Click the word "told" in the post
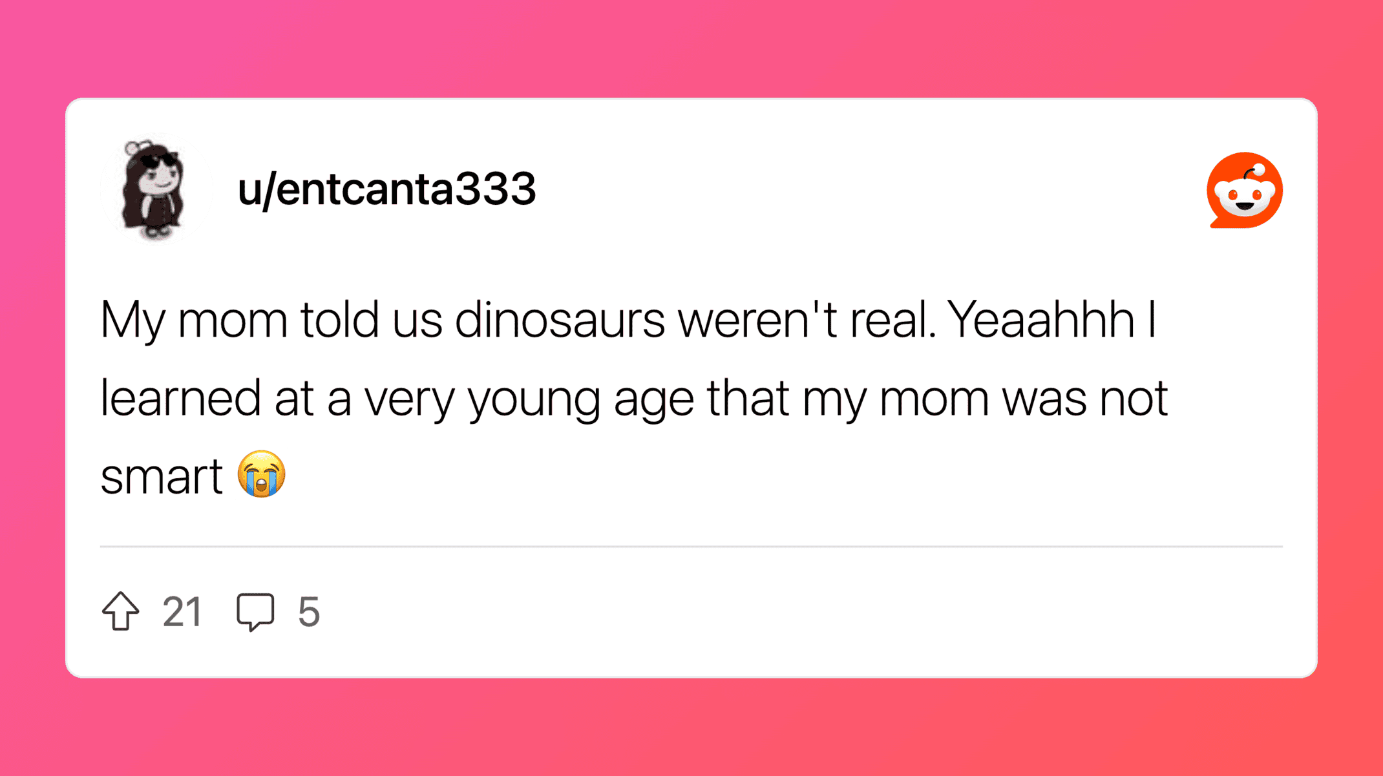 (x=339, y=320)
